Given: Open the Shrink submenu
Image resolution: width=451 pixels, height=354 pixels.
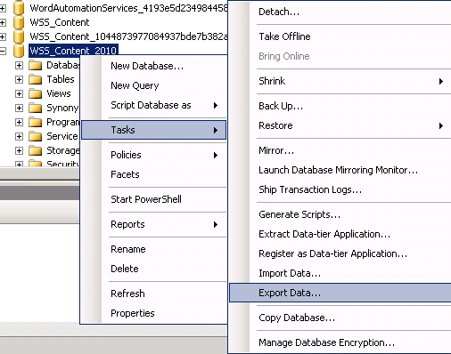Looking at the screenshot, I should point(340,81).
